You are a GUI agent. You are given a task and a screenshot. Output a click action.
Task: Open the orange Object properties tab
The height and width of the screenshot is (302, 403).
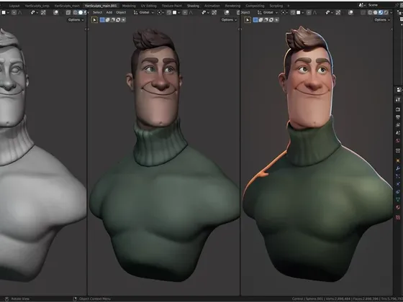(x=398, y=160)
